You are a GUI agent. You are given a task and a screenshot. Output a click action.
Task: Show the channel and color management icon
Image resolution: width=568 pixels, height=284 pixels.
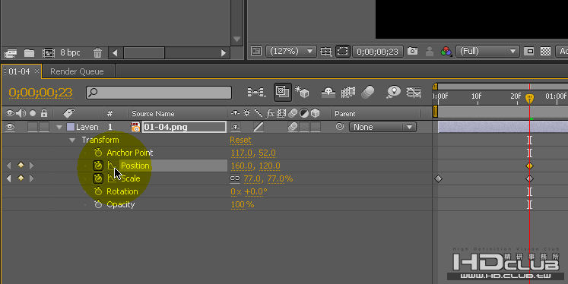tap(446, 52)
